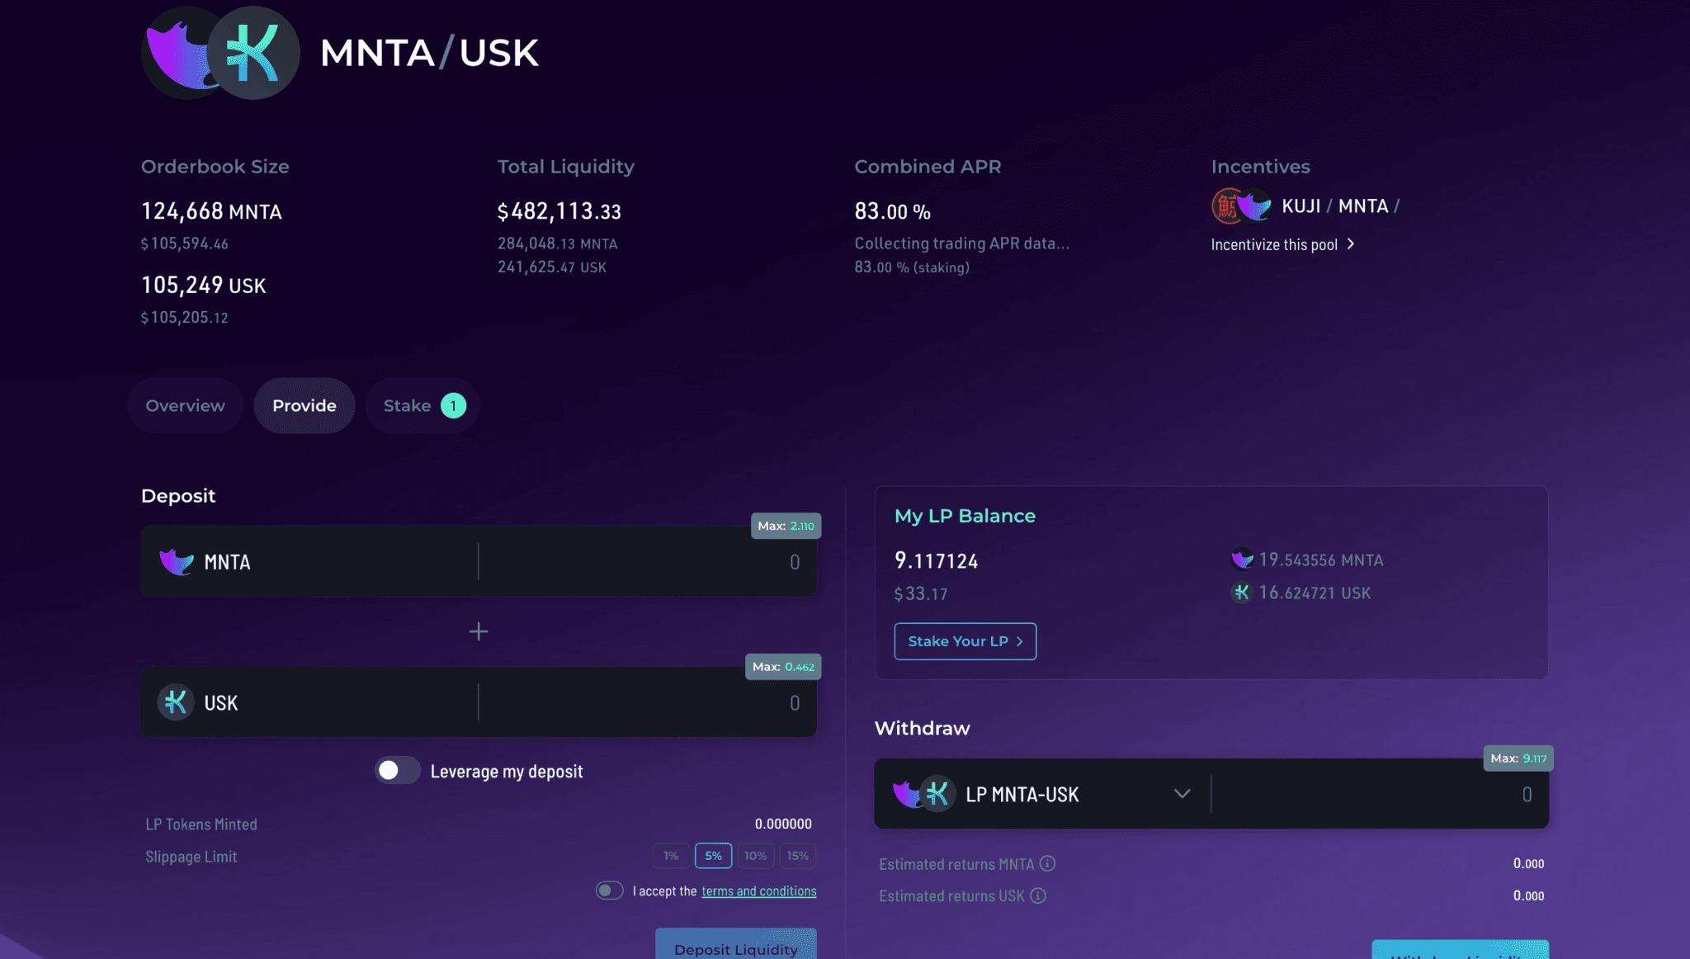Click MNTA icon in My LP Balance
This screenshot has height=959, width=1690.
[x=1242, y=560]
